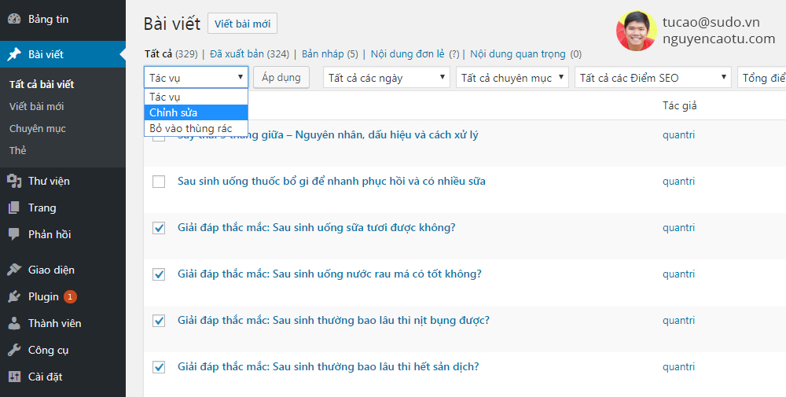This screenshot has width=786, height=397.
Task: Click the Plugin update badge showing 1
Action: (x=70, y=296)
